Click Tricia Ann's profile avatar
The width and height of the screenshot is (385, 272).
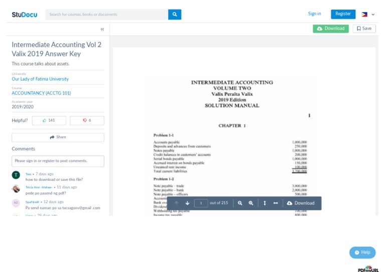(16, 189)
